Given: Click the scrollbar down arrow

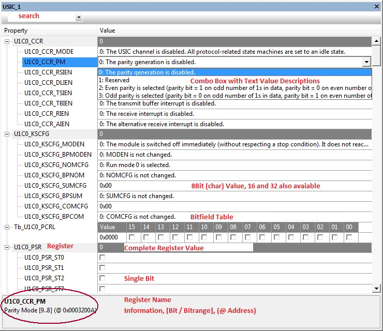Looking at the screenshot, I should point(376,288).
